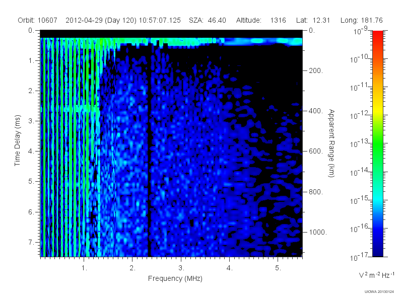Click the '3.' frequency axis tick label
Screen dimensions: 403x302
(181, 268)
